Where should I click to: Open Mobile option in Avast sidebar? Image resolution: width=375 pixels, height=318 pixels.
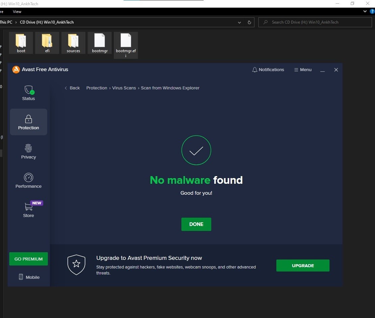29,277
